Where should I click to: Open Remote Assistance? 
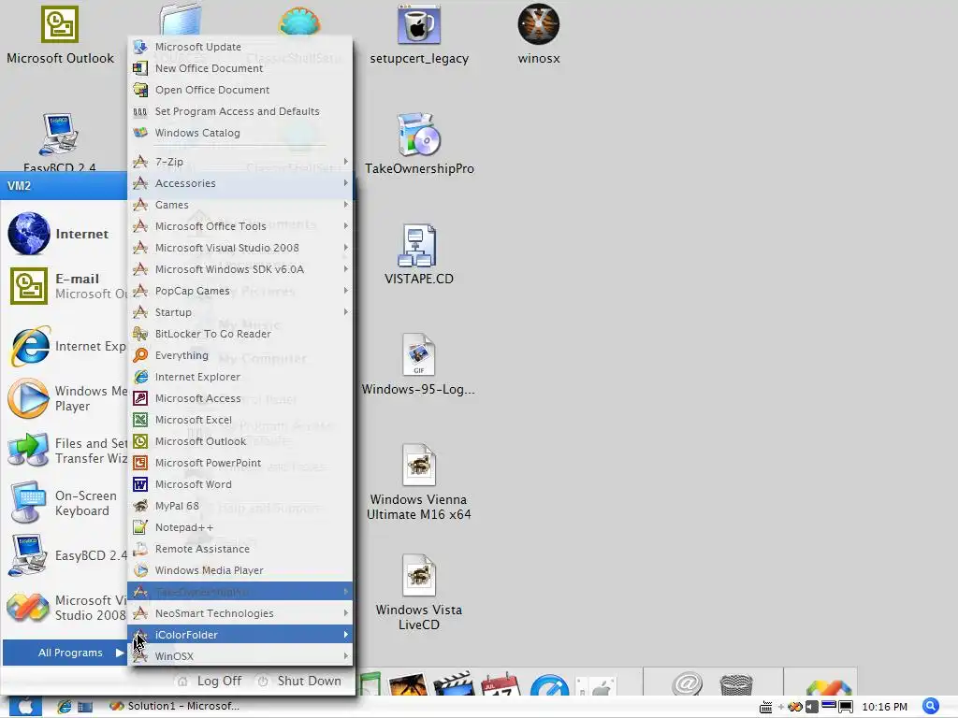[240, 548]
